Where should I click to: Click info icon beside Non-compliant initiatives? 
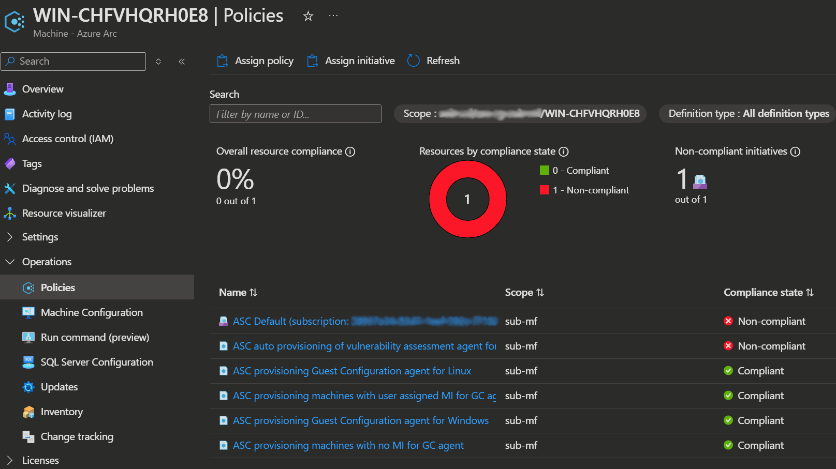click(x=796, y=152)
